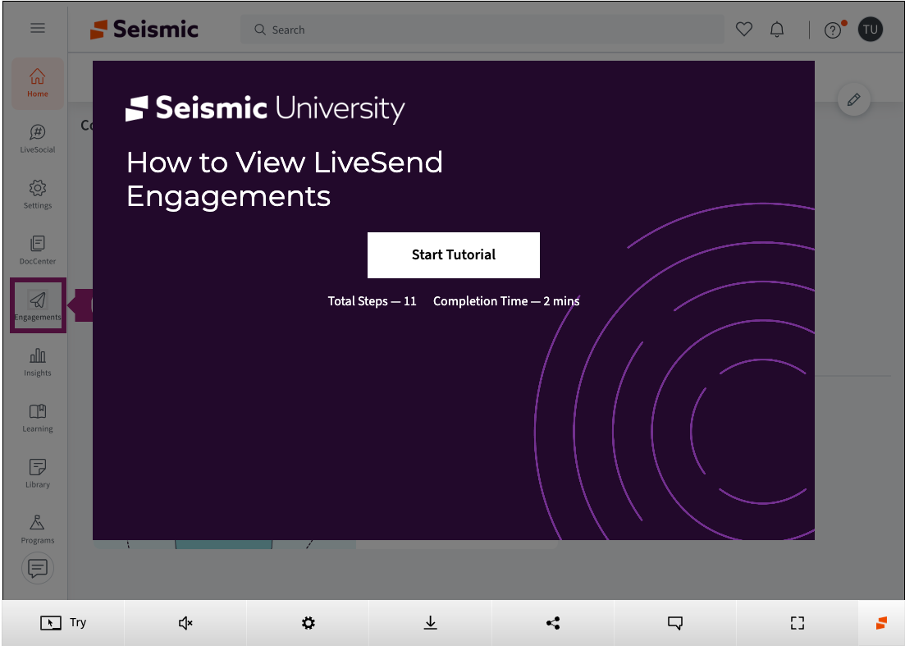Open DocCenter in the sidebar
Screen dimensions: 905x646
point(38,250)
